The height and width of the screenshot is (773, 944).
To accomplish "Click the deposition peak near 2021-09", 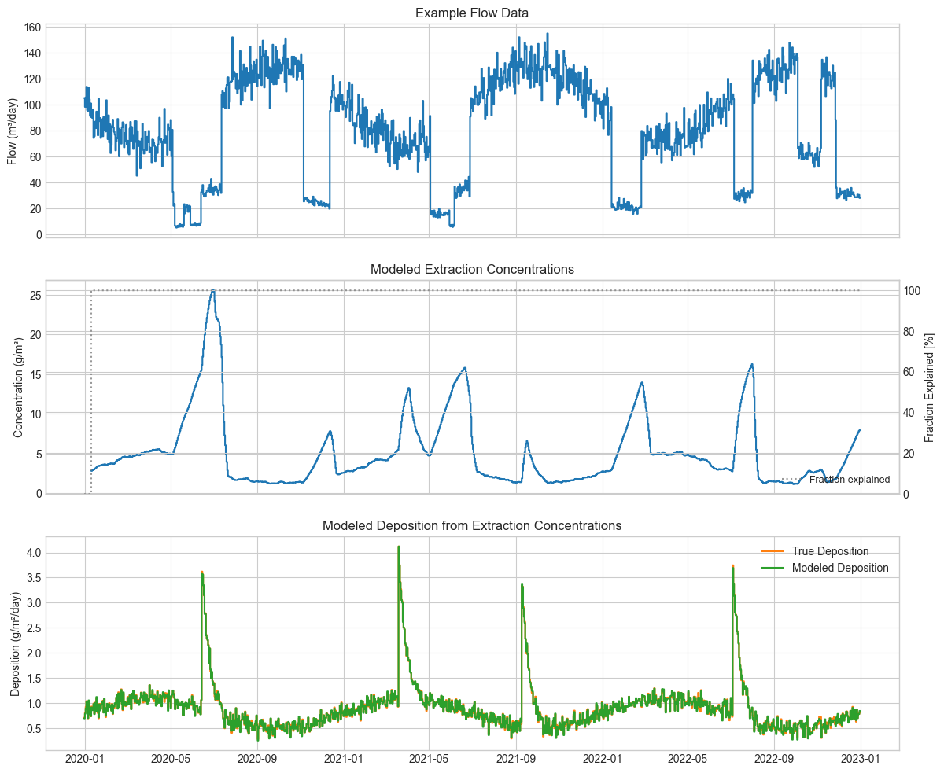I will tap(524, 583).
